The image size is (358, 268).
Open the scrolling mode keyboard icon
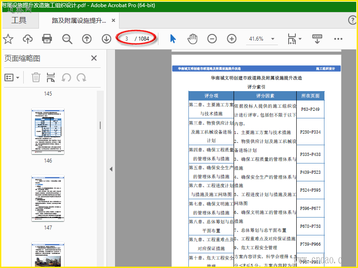point(317,39)
